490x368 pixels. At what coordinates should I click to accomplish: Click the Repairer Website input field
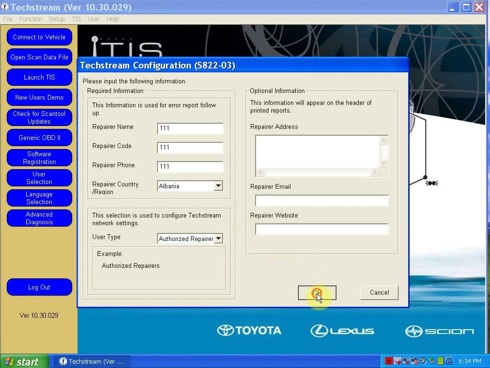[322, 230]
